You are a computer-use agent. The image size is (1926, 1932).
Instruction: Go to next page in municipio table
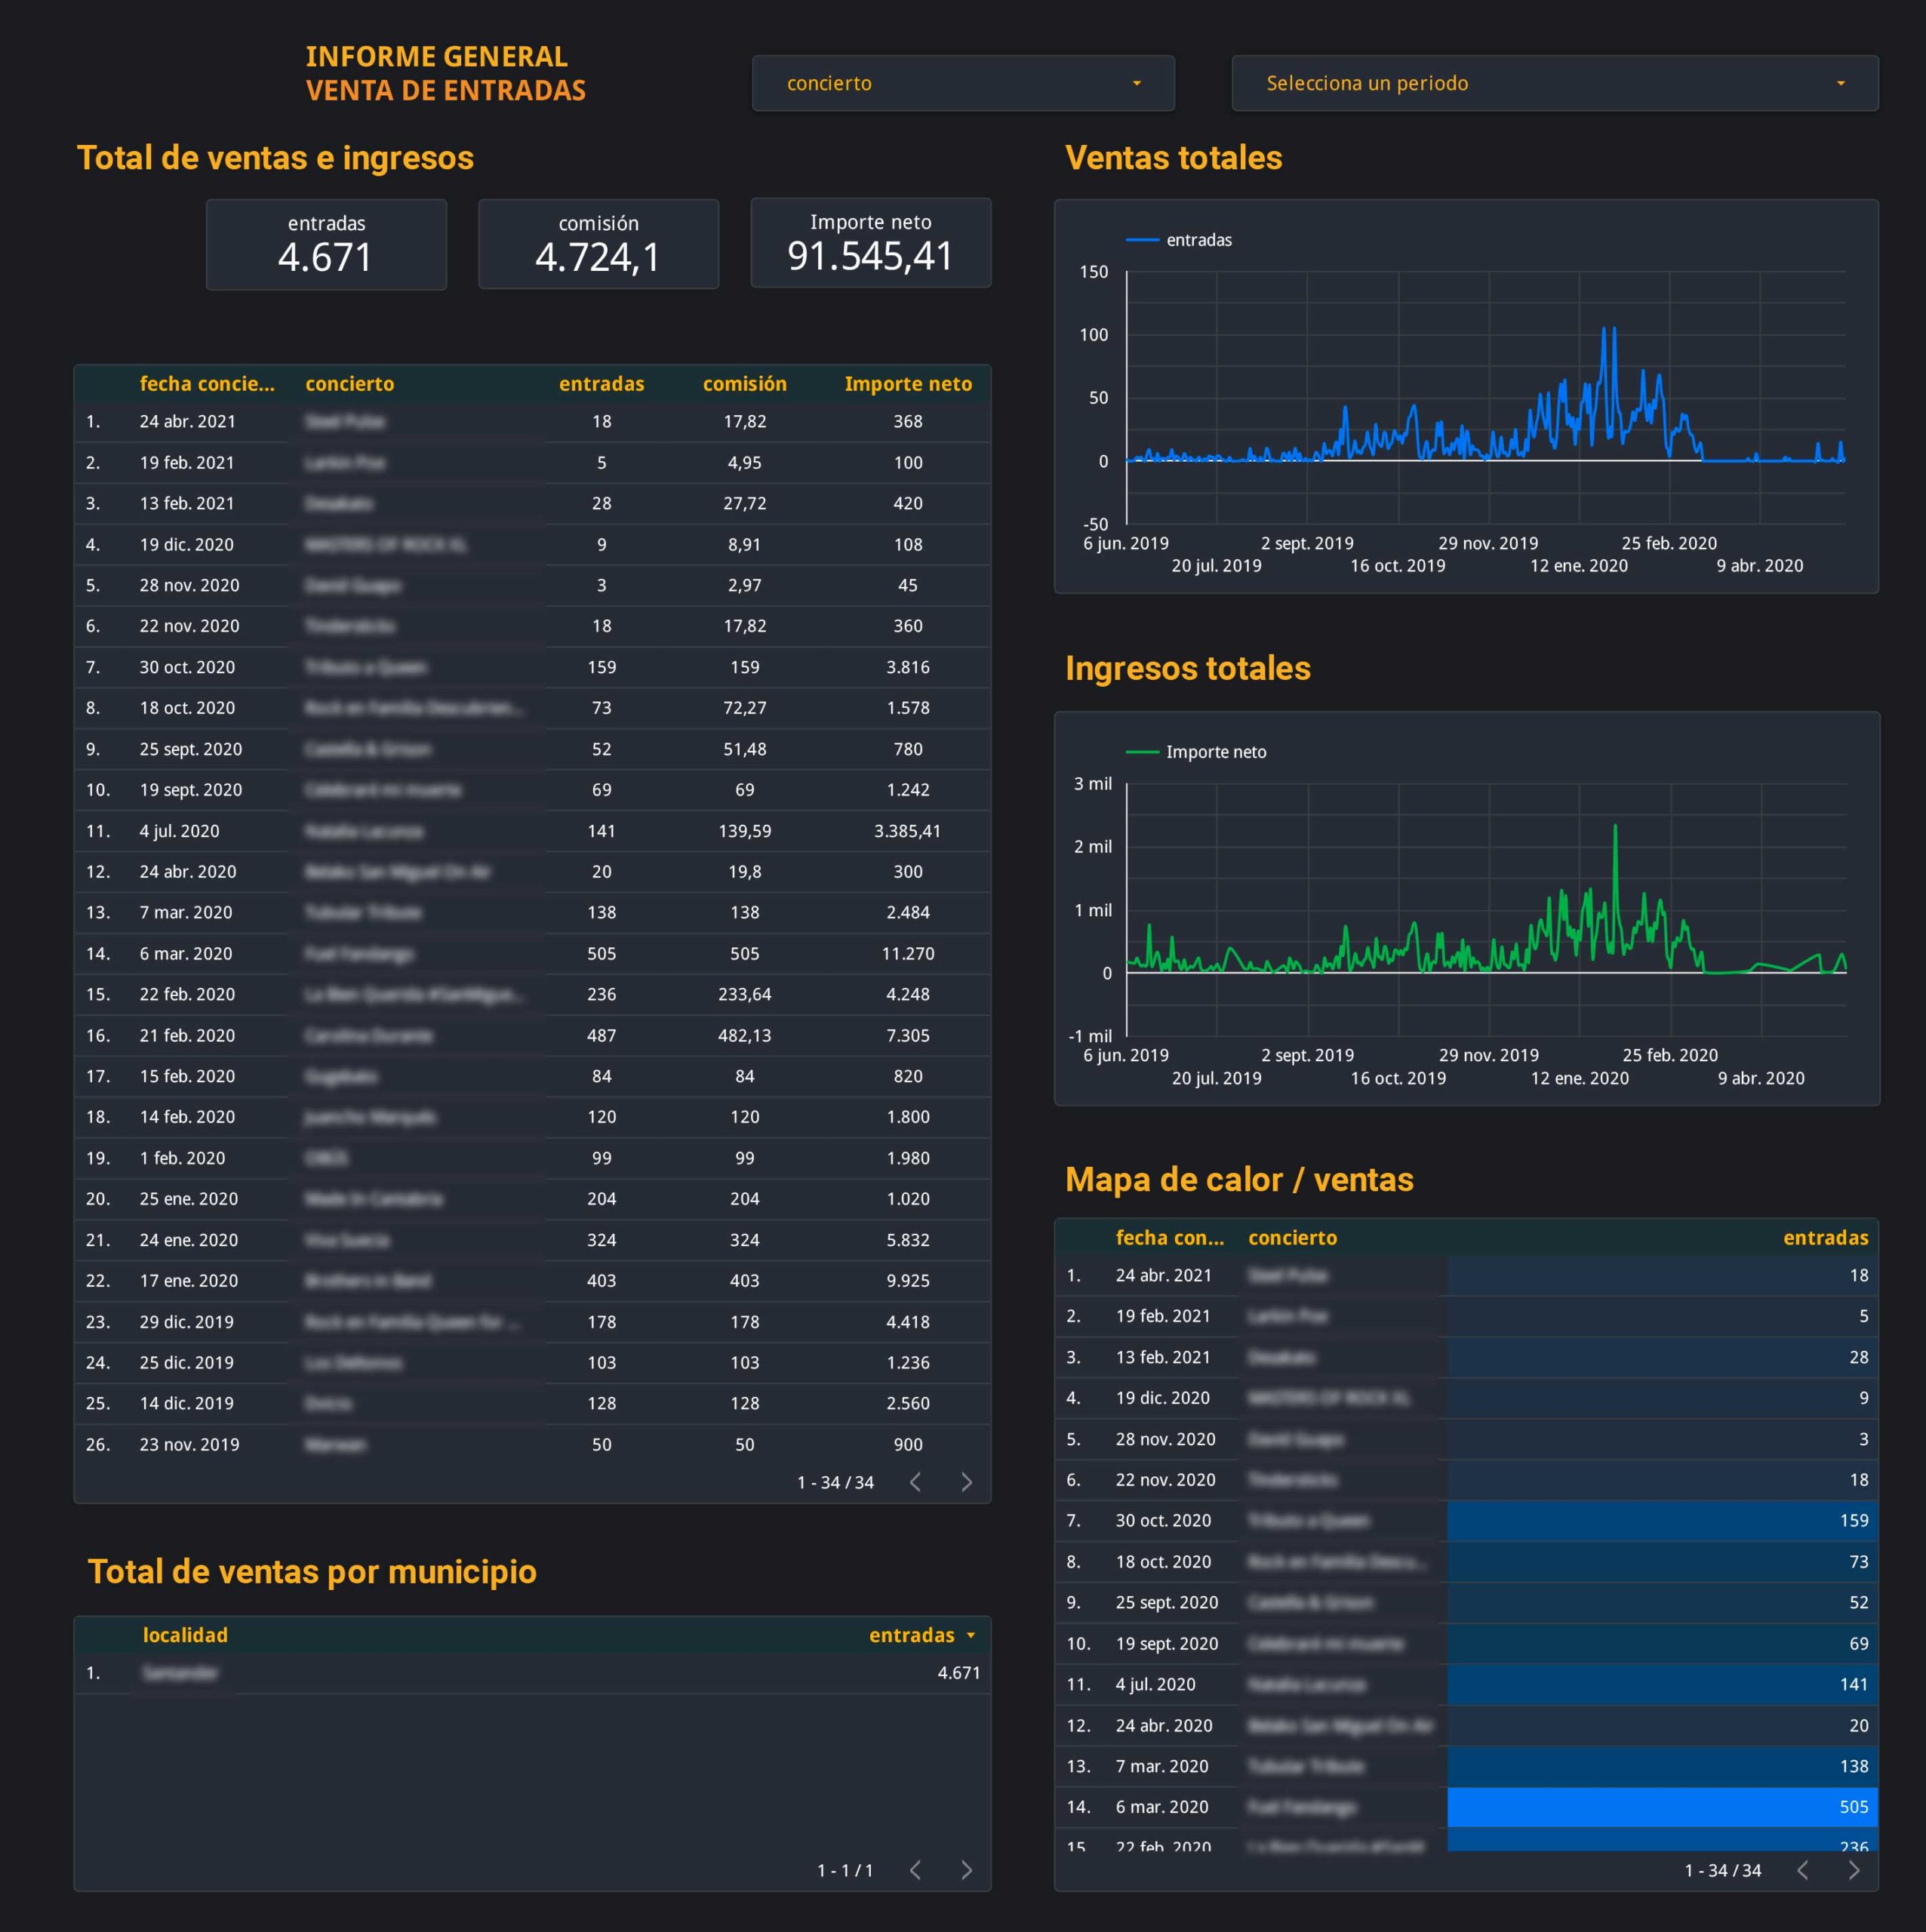coord(966,1870)
